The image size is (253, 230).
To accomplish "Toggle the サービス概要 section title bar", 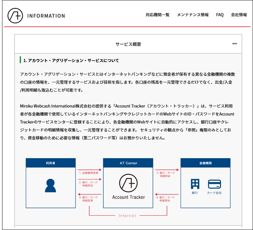I will pyautogui.click(x=128, y=44).
